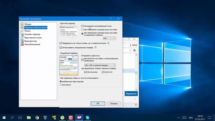This screenshot has width=215, height=121.
Task: Close the Настройки программы dialog
Action: pyautogui.click(x=119, y=19)
